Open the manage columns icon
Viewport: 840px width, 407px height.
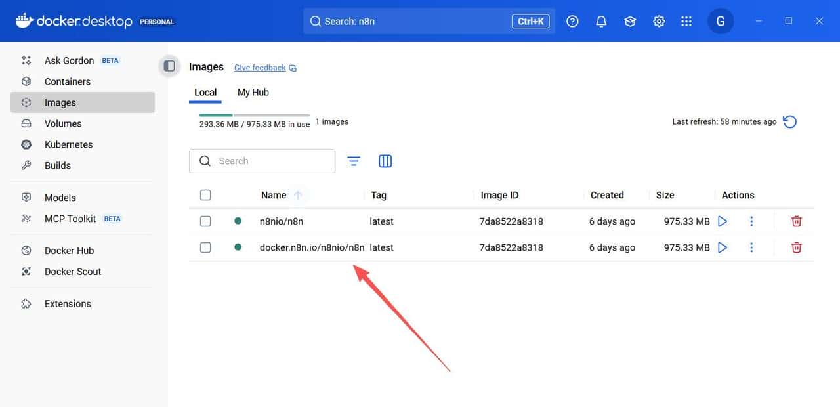[x=385, y=161]
